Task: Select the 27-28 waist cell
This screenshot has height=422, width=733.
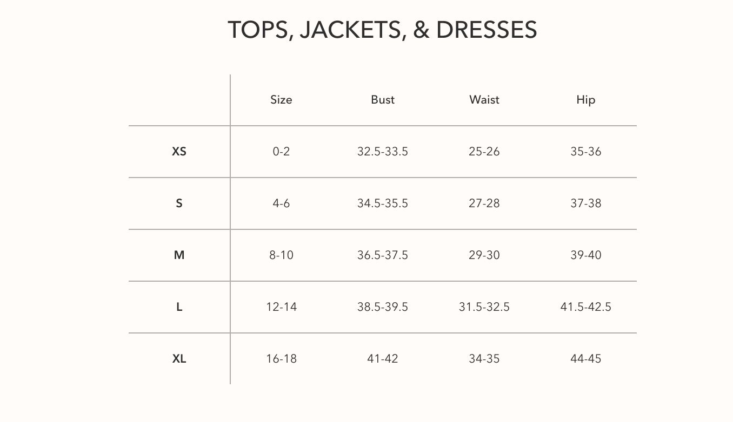Action: [484, 203]
